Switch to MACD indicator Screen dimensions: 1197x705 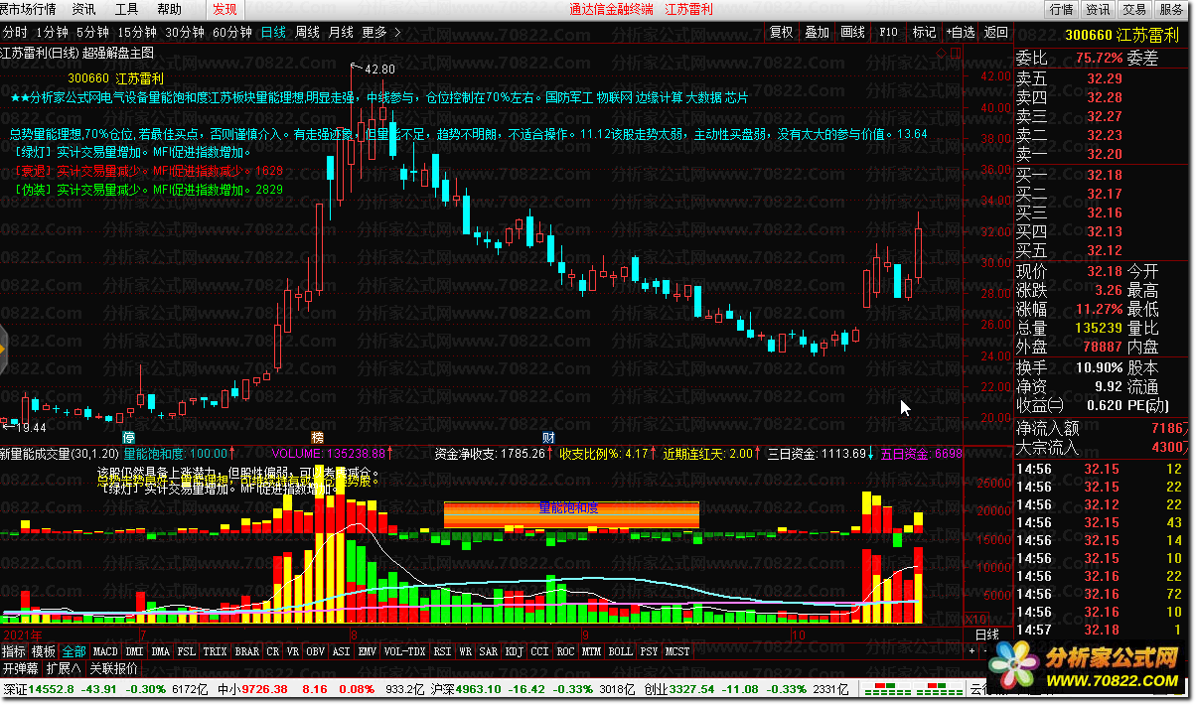coord(104,651)
